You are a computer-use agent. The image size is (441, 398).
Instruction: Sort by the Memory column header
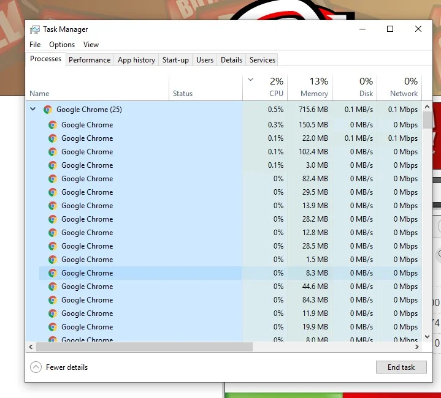pos(310,88)
